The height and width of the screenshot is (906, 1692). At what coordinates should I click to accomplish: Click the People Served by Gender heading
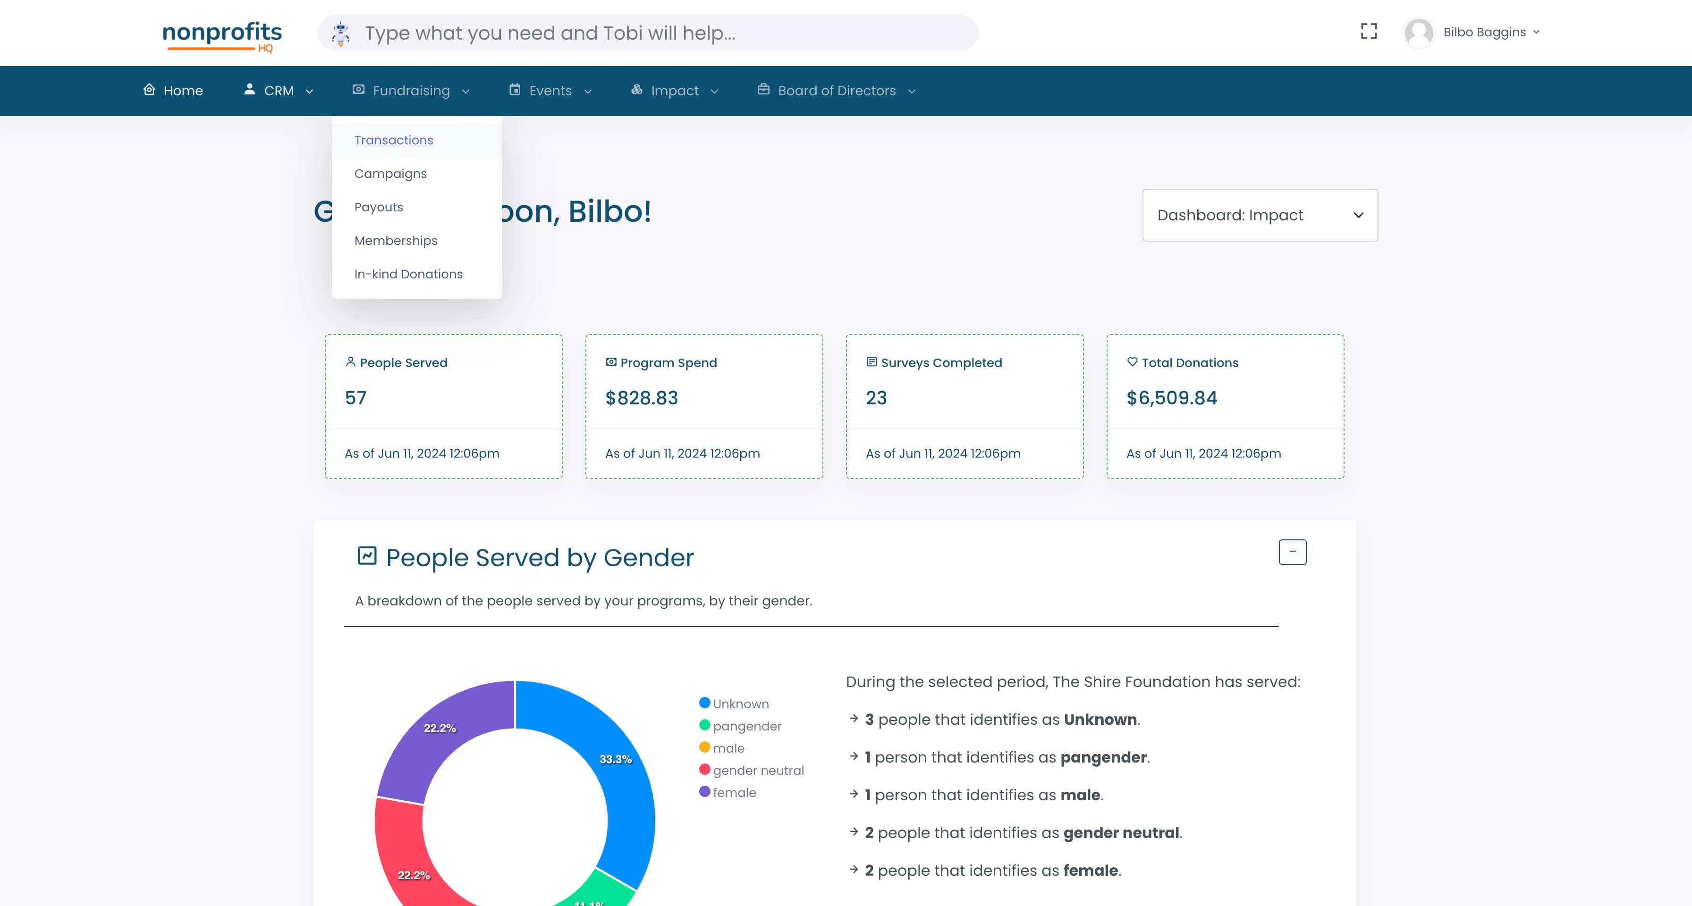540,557
